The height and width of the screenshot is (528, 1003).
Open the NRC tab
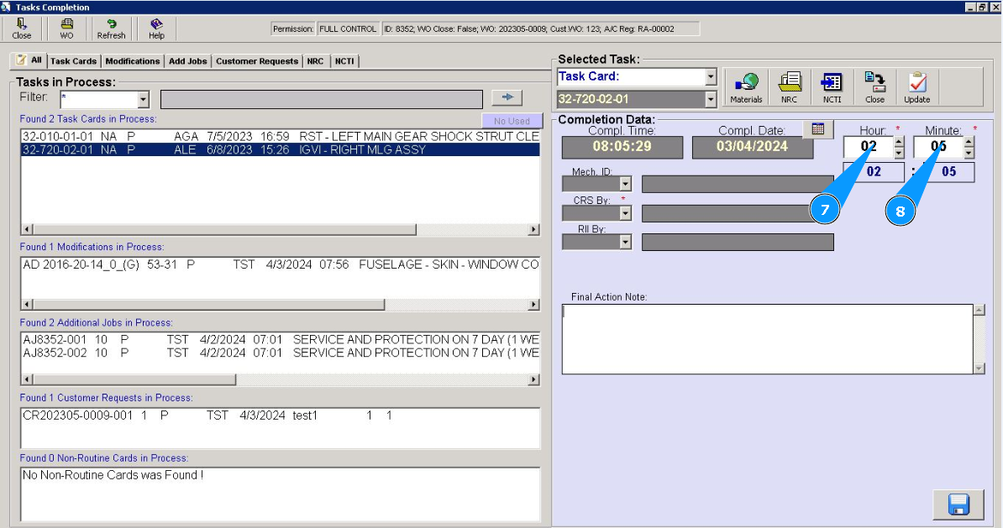315,61
